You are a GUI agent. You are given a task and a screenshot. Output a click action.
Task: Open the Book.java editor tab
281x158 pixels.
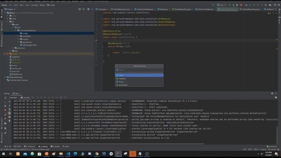[163, 9]
